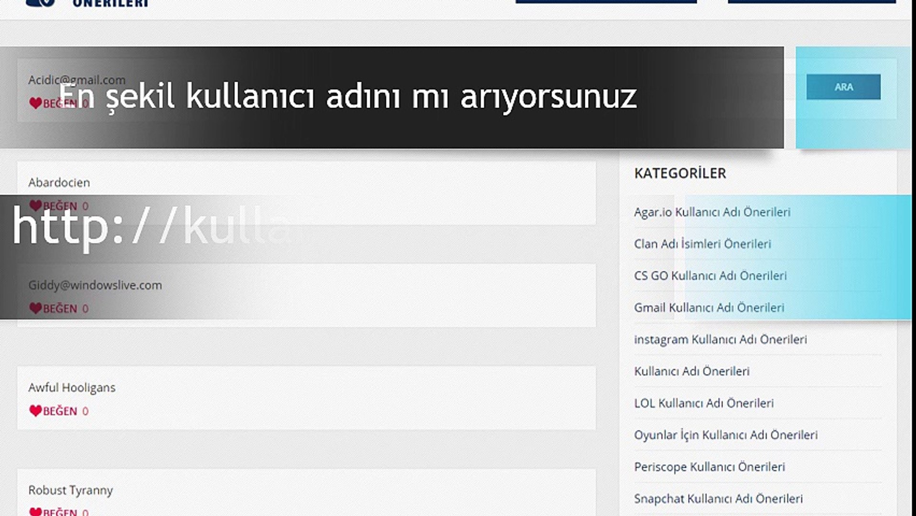The height and width of the screenshot is (516, 916).
Task: Like Acidic@gmail.com using its heart icon
Action: [x=36, y=103]
